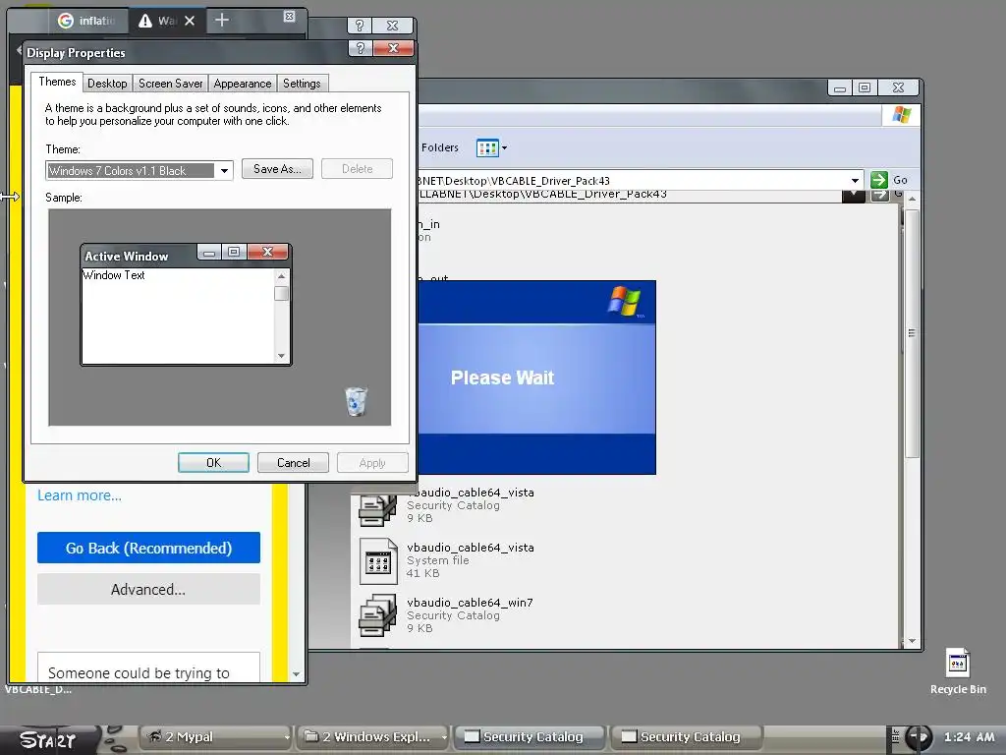Close the Warning browser tab
The image size is (1006, 755).
pyautogui.click(x=190, y=21)
